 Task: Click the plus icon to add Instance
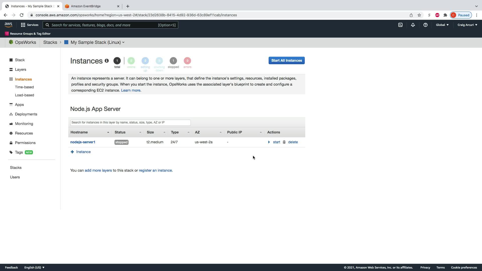click(x=72, y=152)
